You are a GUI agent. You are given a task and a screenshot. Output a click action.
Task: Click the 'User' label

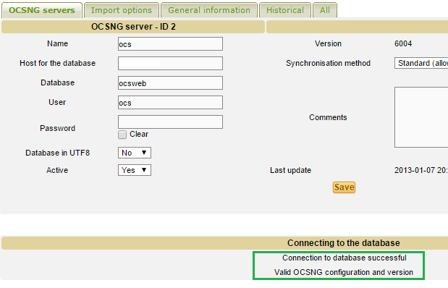tap(57, 102)
